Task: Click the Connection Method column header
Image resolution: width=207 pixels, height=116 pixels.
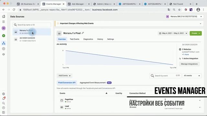Action: pos(137,93)
